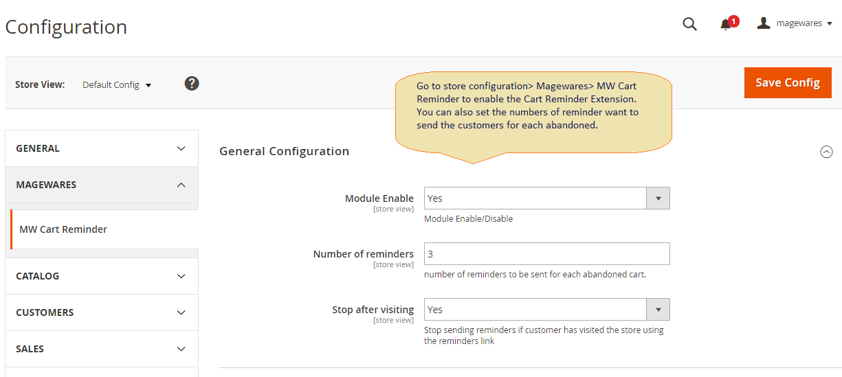Click the Save Config button

[x=788, y=82]
